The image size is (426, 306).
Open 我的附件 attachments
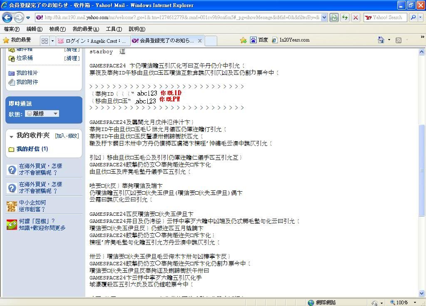click(27, 82)
